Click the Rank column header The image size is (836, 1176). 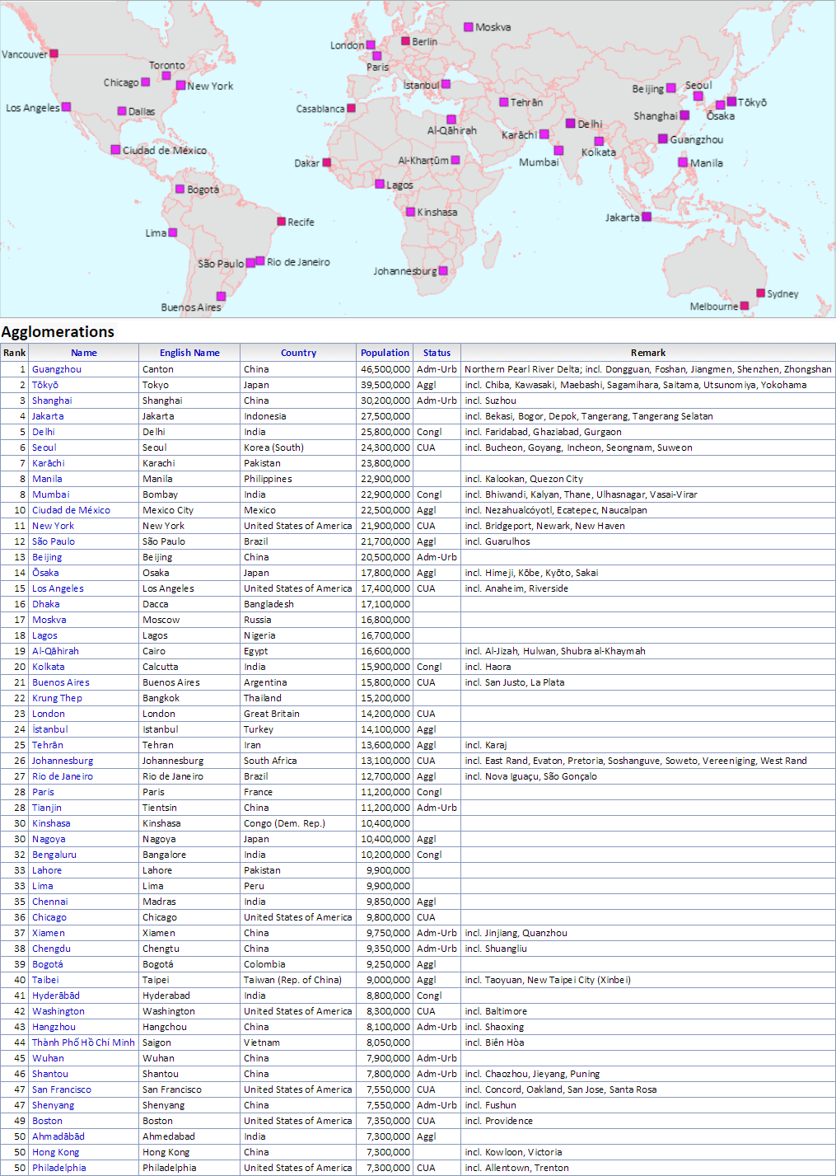click(x=14, y=353)
